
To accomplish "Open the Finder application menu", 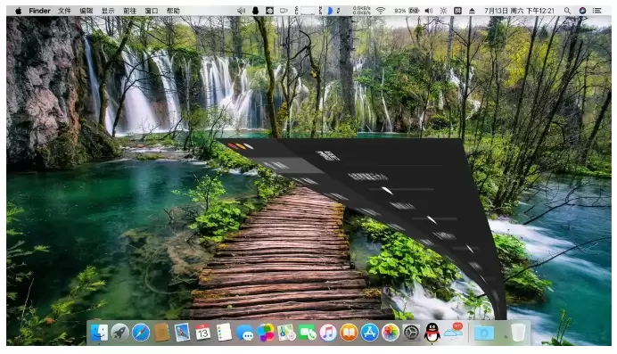I will [x=39, y=11].
